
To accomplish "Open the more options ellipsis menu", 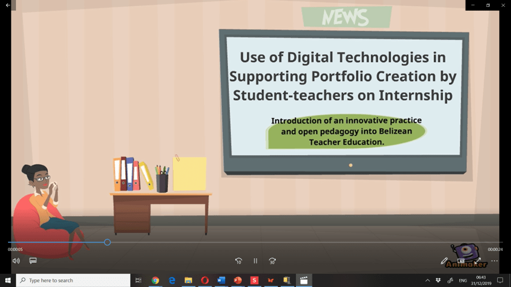I will click(494, 261).
